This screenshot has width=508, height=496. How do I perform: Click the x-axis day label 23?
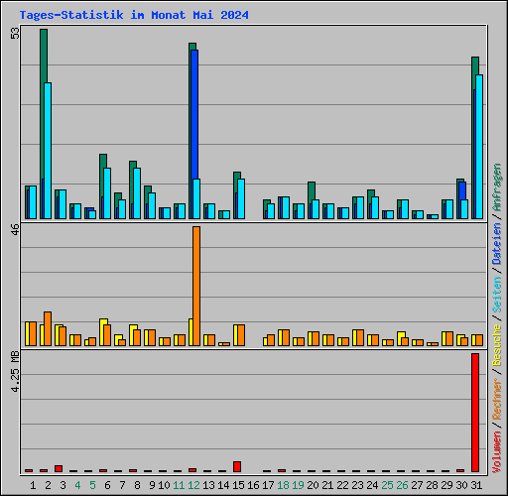click(x=357, y=485)
